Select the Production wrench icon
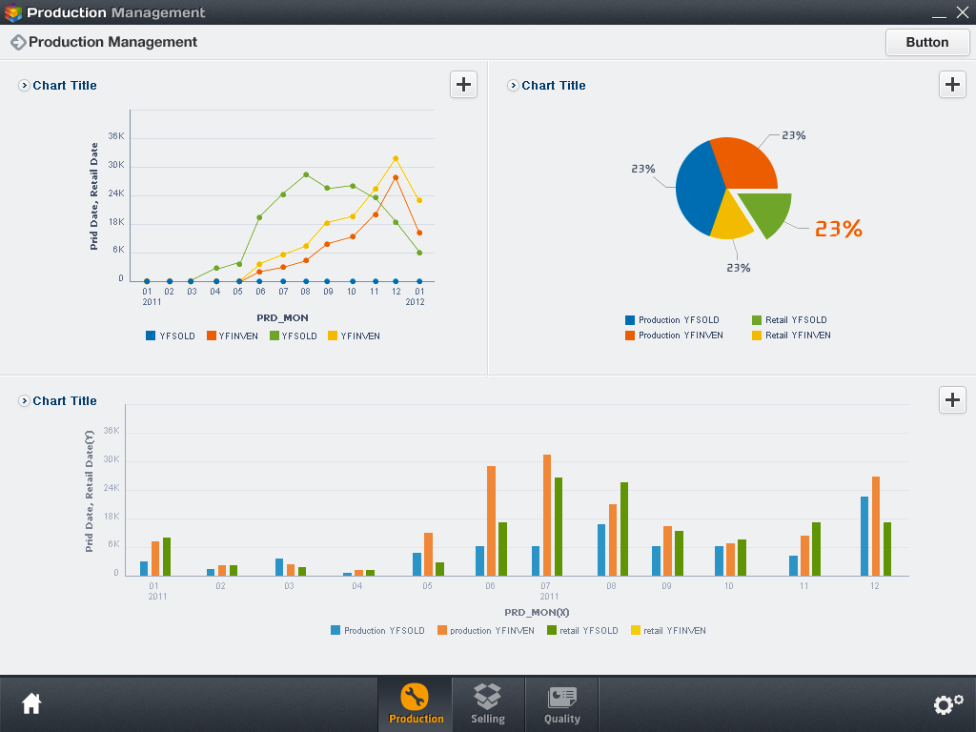 [415, 696]
